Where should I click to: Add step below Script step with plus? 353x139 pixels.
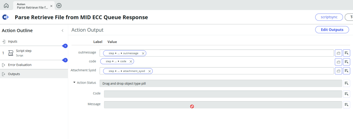[x=65, y=60]
